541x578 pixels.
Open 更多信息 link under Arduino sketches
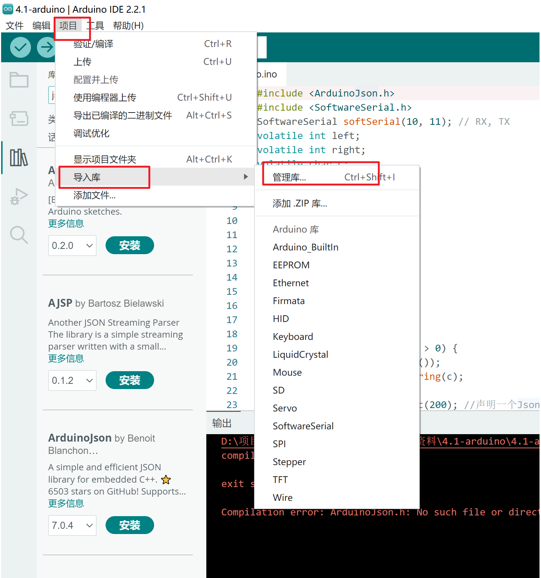pyautogui.click(x=66, y=224)
